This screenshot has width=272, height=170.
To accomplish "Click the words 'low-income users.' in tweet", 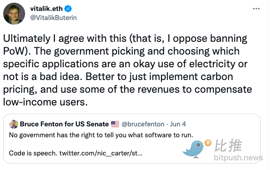I will coord(45,102).
